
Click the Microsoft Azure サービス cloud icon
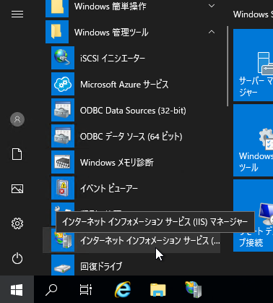(63, 84)
